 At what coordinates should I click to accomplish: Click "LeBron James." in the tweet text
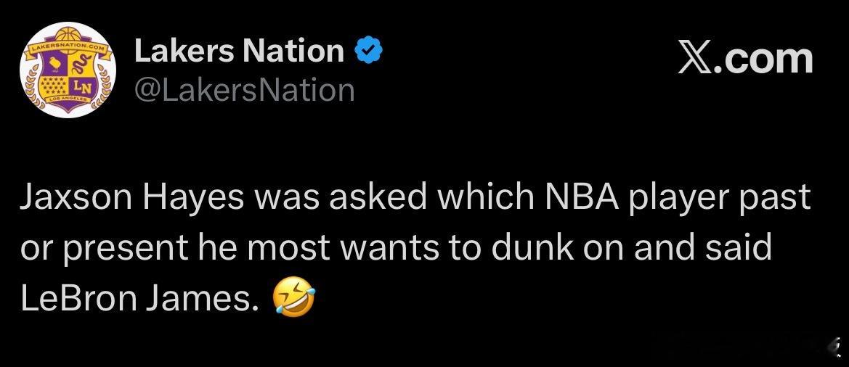[140, 299]
